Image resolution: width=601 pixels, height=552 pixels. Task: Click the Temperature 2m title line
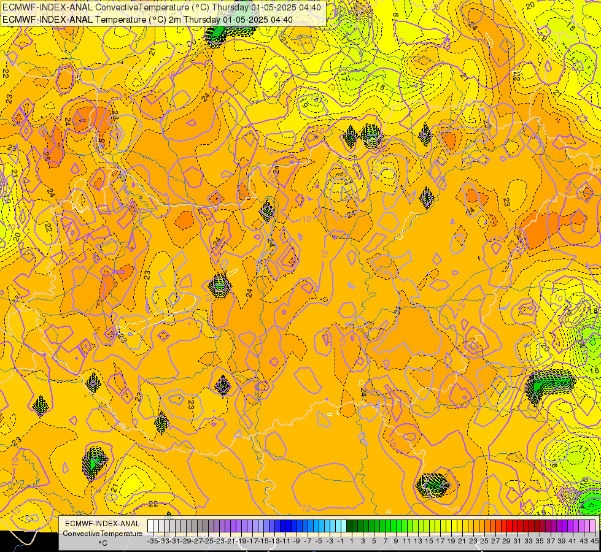click(147, 20)
